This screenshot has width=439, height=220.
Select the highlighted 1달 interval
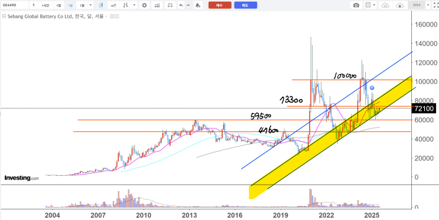70,5
